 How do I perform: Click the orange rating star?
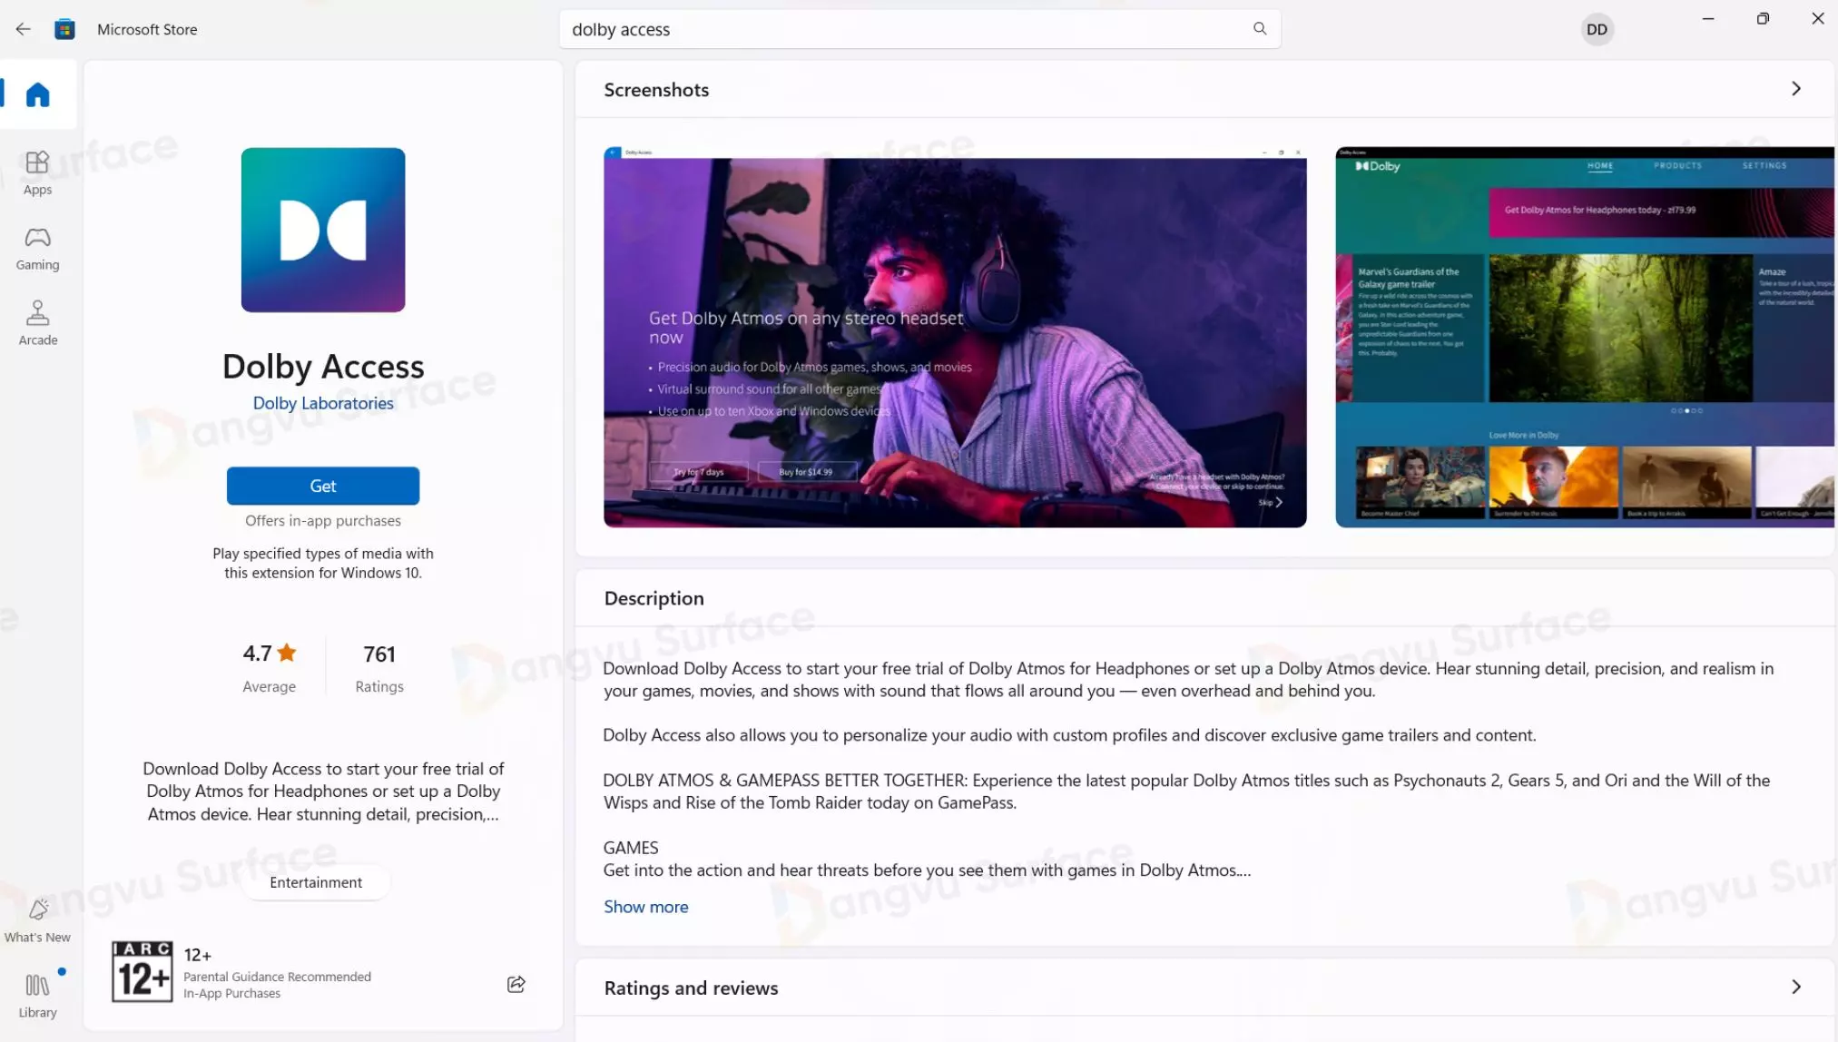tap(287, 653)
